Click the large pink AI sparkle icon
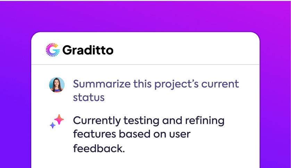 pyautogui.click(x=59, y=119)
